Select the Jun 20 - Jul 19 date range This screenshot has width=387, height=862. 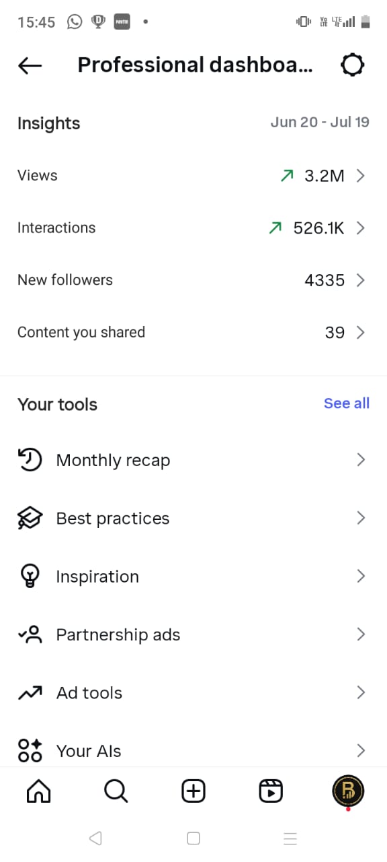(320, 123)
